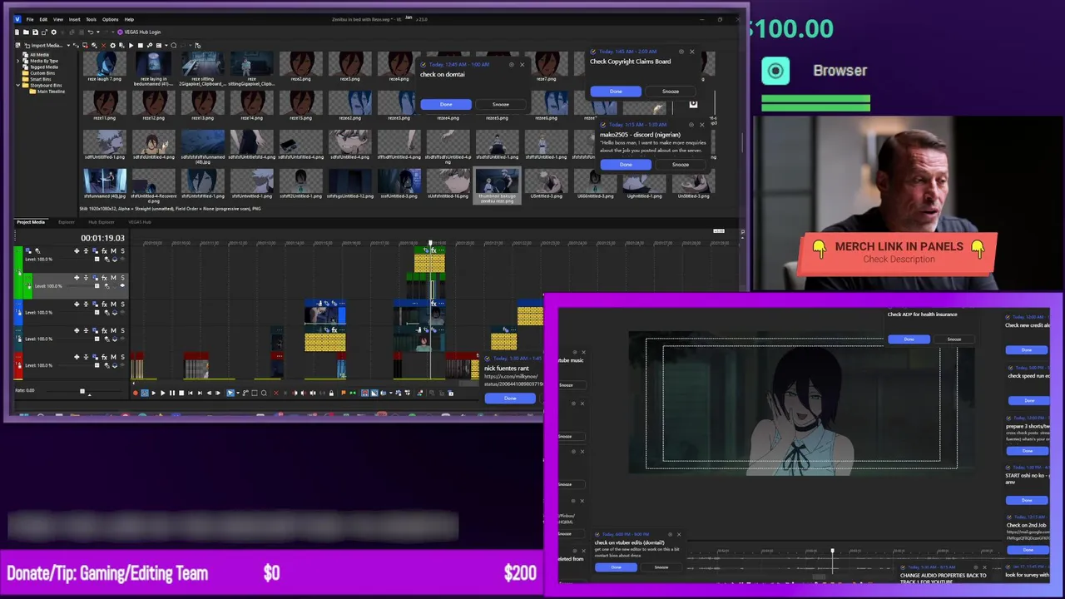The width and height of the screenshot is (1065, 599).
Task: Click the New project icon in VEGAS toolbar
Action: click(17, 32)
